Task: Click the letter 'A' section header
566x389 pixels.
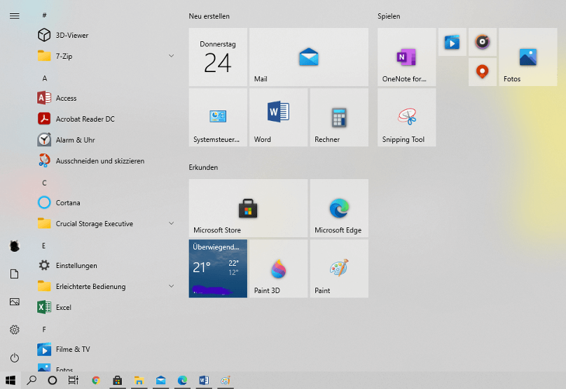Action: tap(44, 78)
